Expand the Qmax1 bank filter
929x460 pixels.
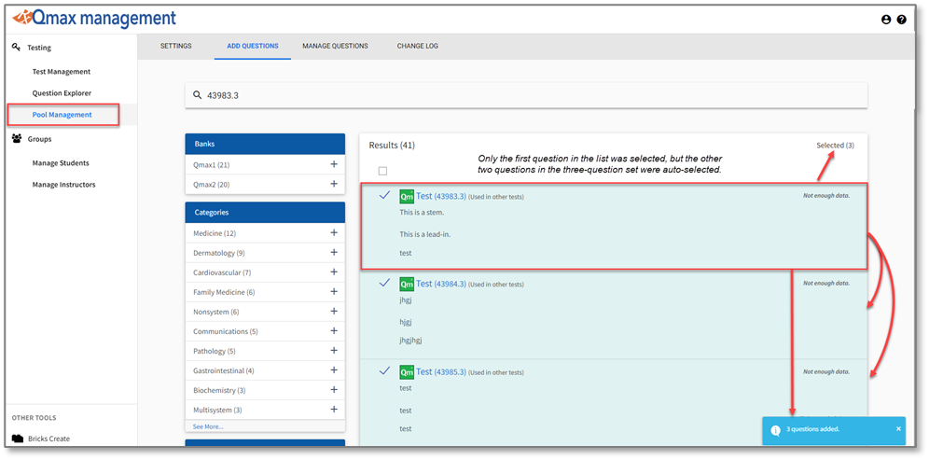click(x=333, y=165)
